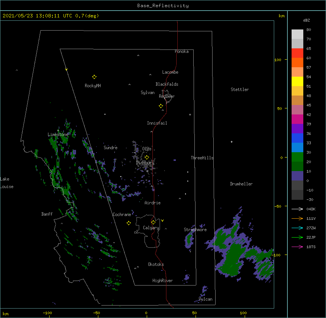Click the Banff label
Screen dimensions: 326x318
[x=47, y=214]
